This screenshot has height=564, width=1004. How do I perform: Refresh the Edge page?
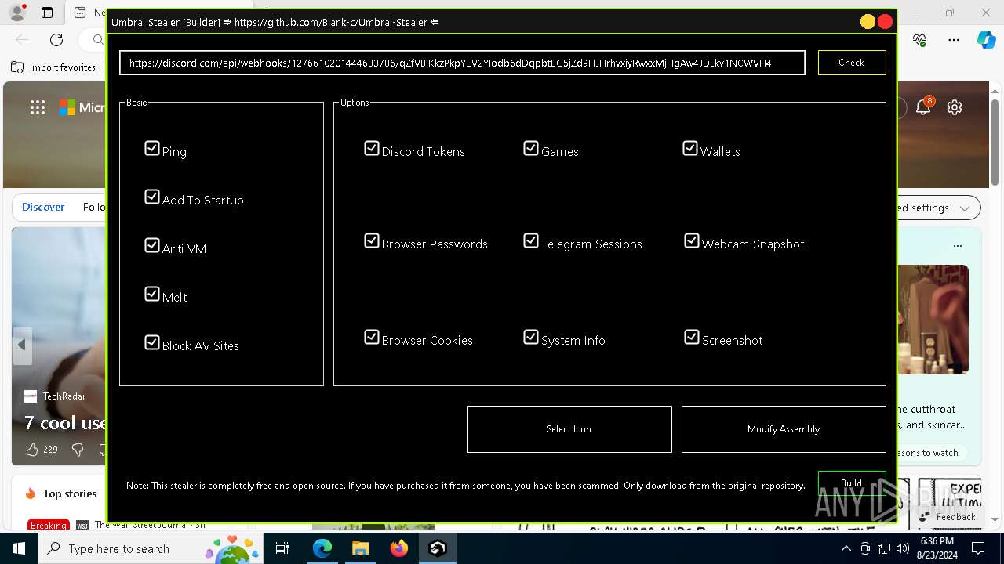pos(56,39)
